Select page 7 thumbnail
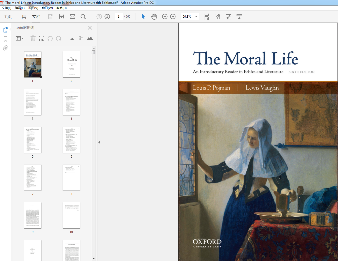The width and height of the screenshot is (338, 261). (33, 178)
